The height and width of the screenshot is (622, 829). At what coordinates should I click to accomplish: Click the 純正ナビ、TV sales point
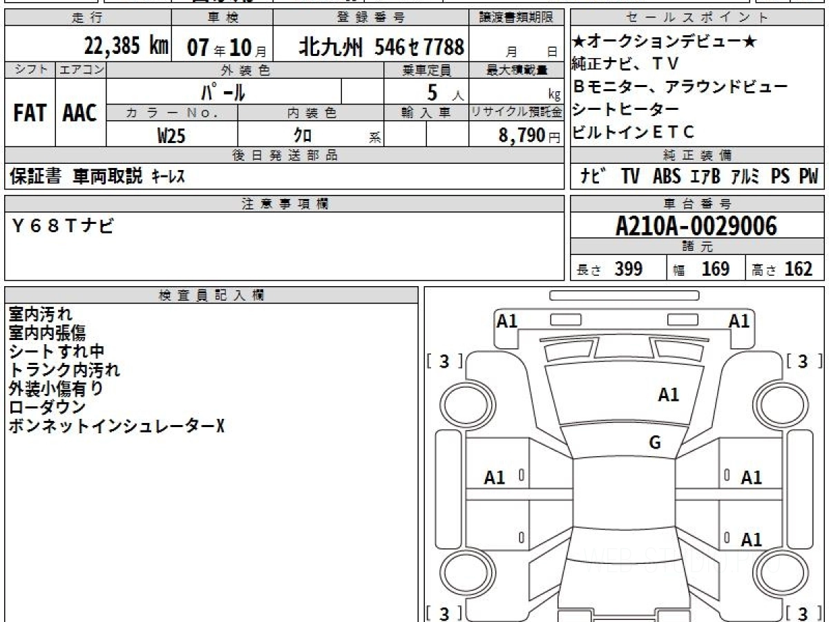pos(626,64)
